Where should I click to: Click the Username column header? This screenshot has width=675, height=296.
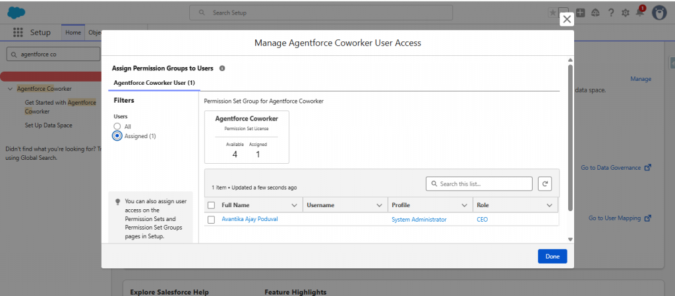345,205
